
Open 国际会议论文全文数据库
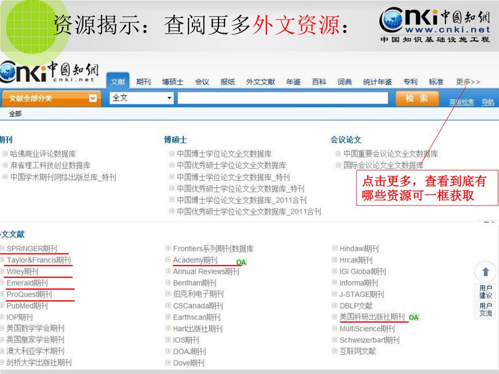(384, 166)
